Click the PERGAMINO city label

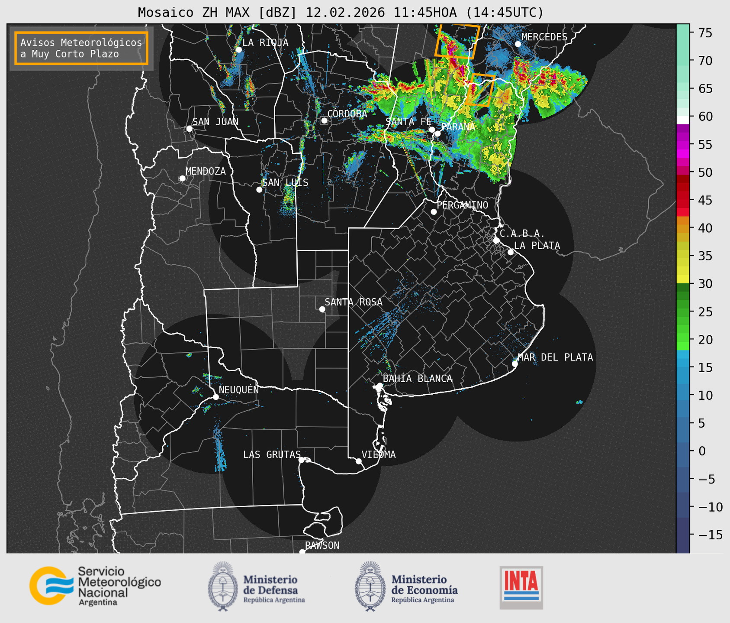pos(462,205)
